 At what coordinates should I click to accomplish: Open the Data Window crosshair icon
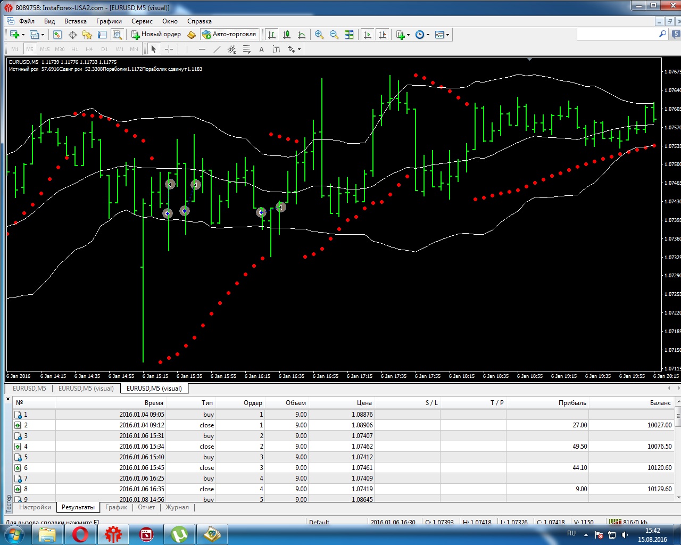pos(72,35)
